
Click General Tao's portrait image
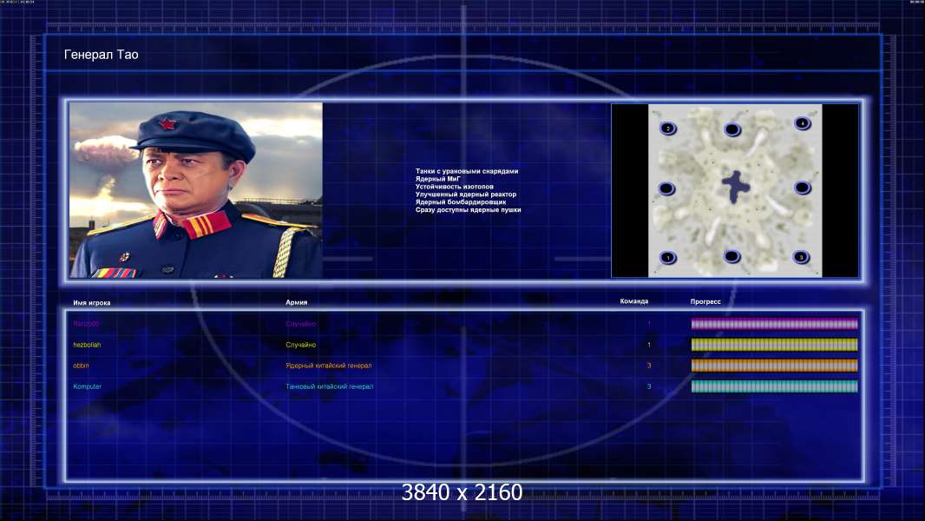(x=196, y=190)
